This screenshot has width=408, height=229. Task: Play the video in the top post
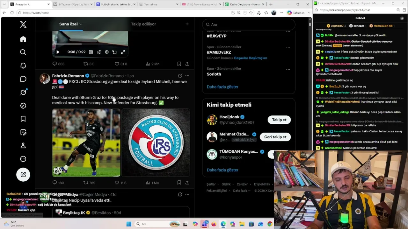[x=58, y=52]
